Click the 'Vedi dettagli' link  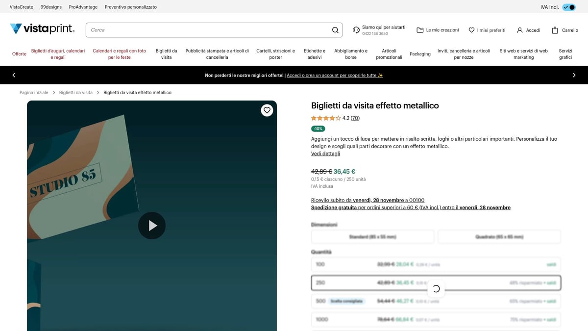325,153
